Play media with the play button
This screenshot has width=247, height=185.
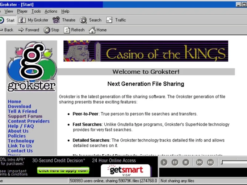(164, 162)
